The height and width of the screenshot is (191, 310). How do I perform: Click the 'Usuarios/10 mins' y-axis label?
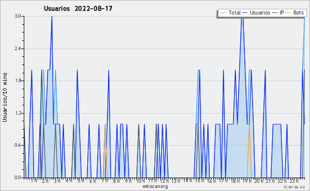5,97
